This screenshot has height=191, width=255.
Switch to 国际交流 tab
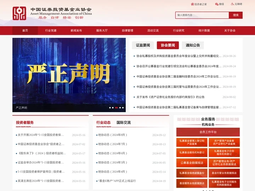click(124, 122)
